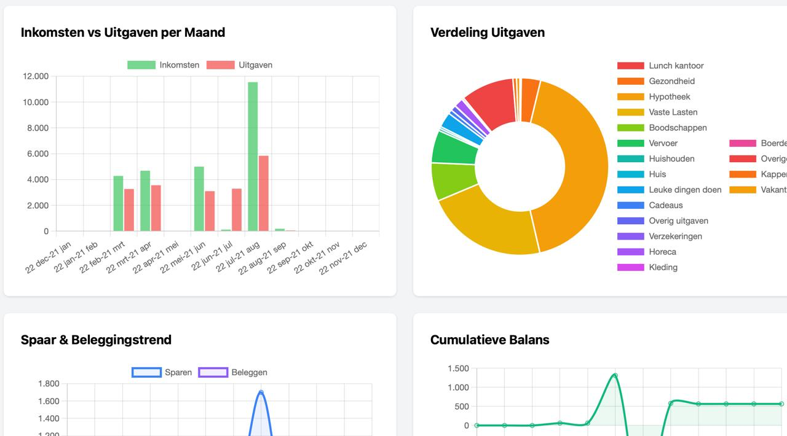787x436 pixels.
Task: Toggle the Vervoer legend entry
Action: [647, 143]
